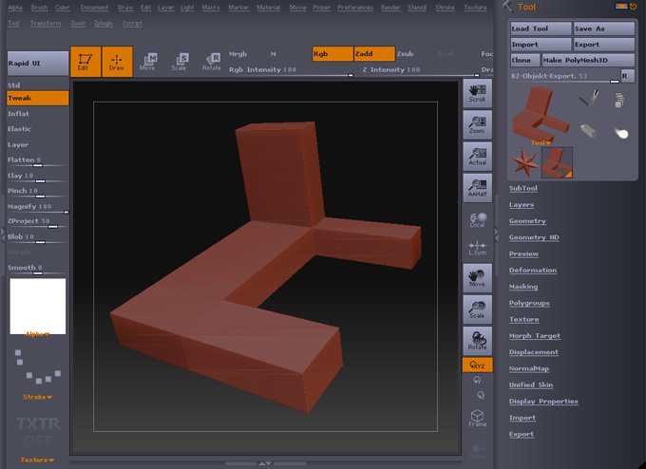Click the Rgb Intensity slider
646x469 pixels.
tap(289, 70)
